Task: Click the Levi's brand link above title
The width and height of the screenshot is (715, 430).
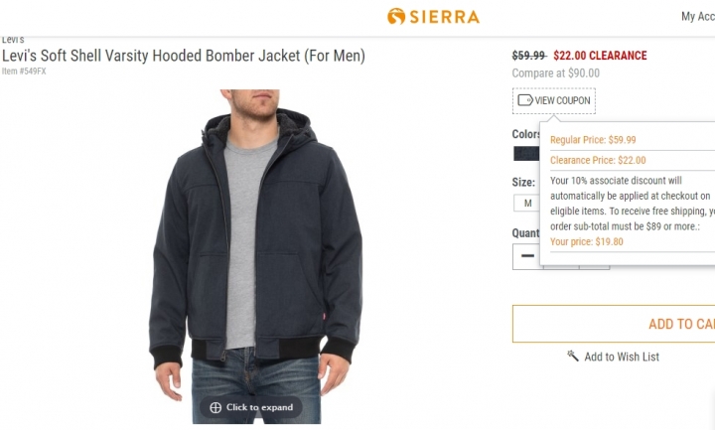Action: 13,40
